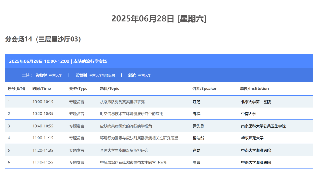Select the session header 皮肤病流行学专场
318x174 pixels.
(90, 61)
